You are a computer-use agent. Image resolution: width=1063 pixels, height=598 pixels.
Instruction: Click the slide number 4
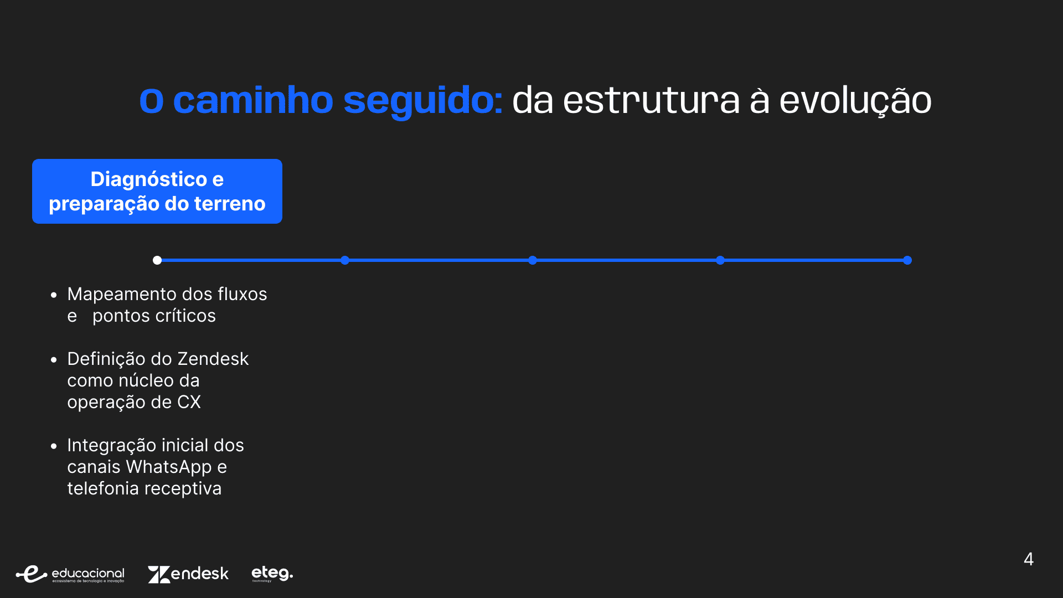click(1029, 559)
